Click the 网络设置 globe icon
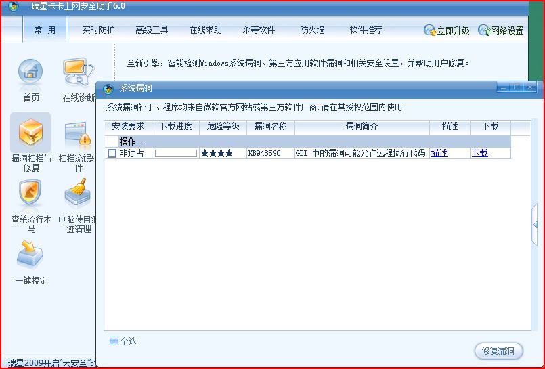Viewport: 545px width, 369px height. pos(484,30)
